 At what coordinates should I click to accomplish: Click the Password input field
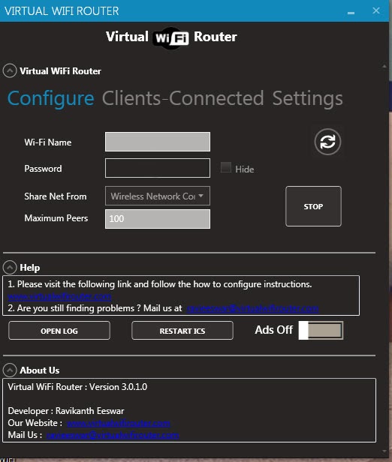coord(158,168)
